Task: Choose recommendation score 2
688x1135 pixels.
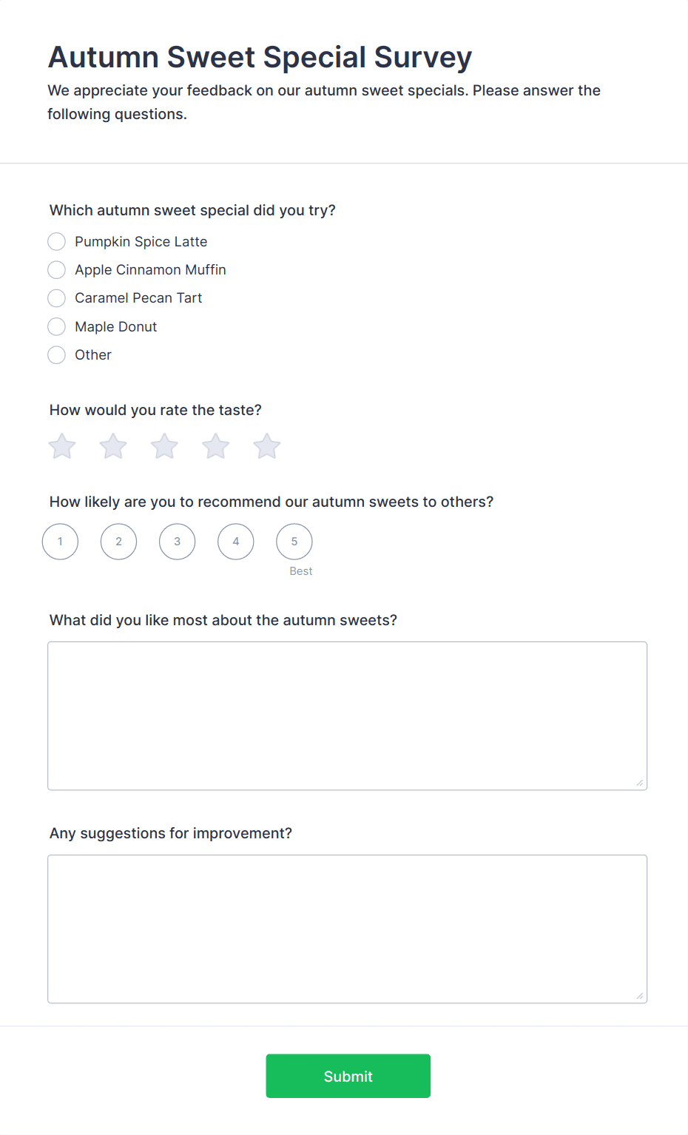Action: tap(118, 542)
